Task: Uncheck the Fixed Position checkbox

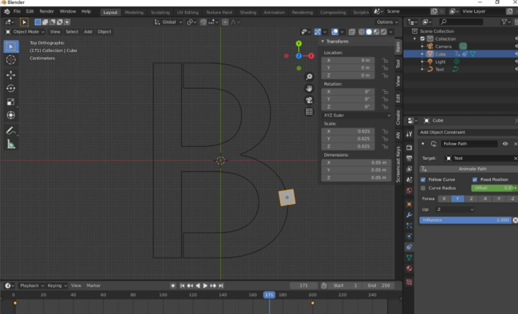Action: [475, 180]
